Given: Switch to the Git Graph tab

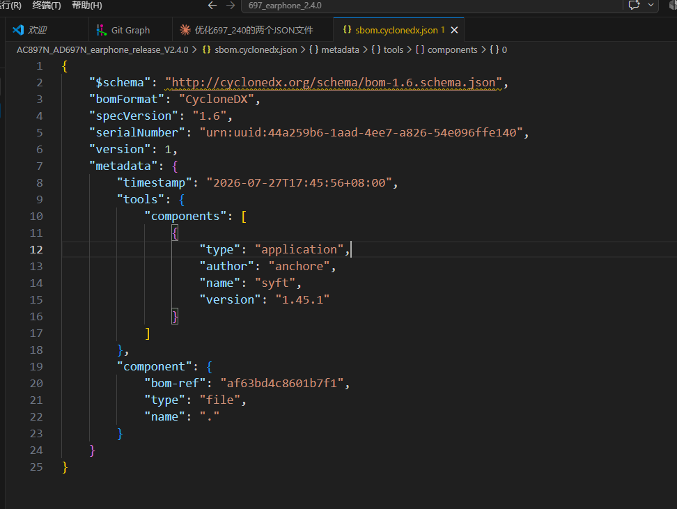Looking at the screenshot, I should (130, 30).
